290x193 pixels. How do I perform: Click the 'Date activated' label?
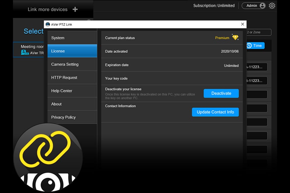[x=116, y=51]
